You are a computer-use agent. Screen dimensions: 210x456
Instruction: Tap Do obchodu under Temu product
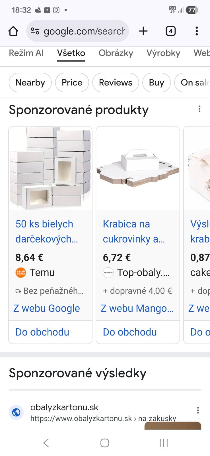coord(42,332)
